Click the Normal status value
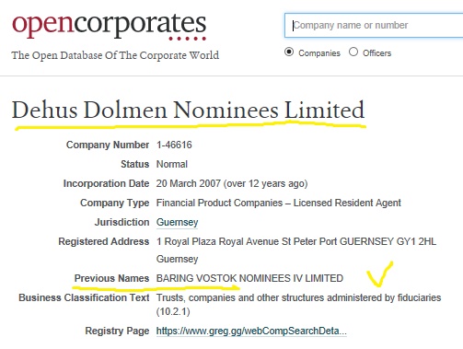The height and width of the screenshot is (349, 463). [172, 164]
